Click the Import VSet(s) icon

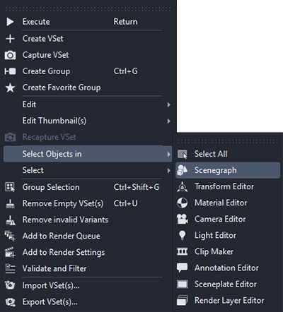10,285
